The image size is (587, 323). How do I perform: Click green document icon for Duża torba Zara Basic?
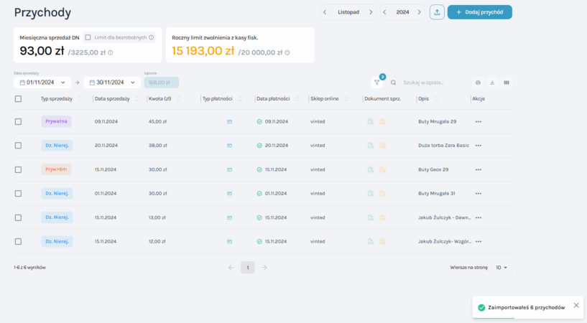371,146
